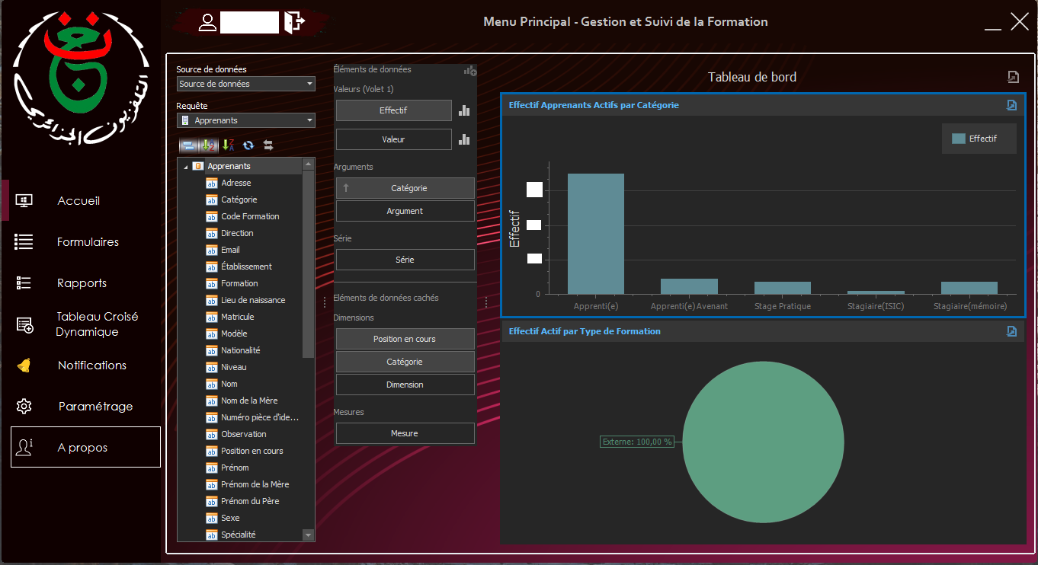Toggle sort arrow on Catégorie argument
The width and height of the screenshot is (1038, 565).
[x=346, y=187]
